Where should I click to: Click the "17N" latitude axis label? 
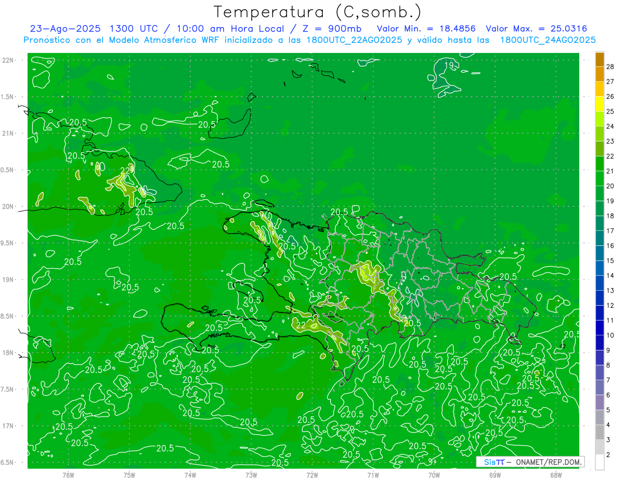pyautogui.click(x=9, y=426)
